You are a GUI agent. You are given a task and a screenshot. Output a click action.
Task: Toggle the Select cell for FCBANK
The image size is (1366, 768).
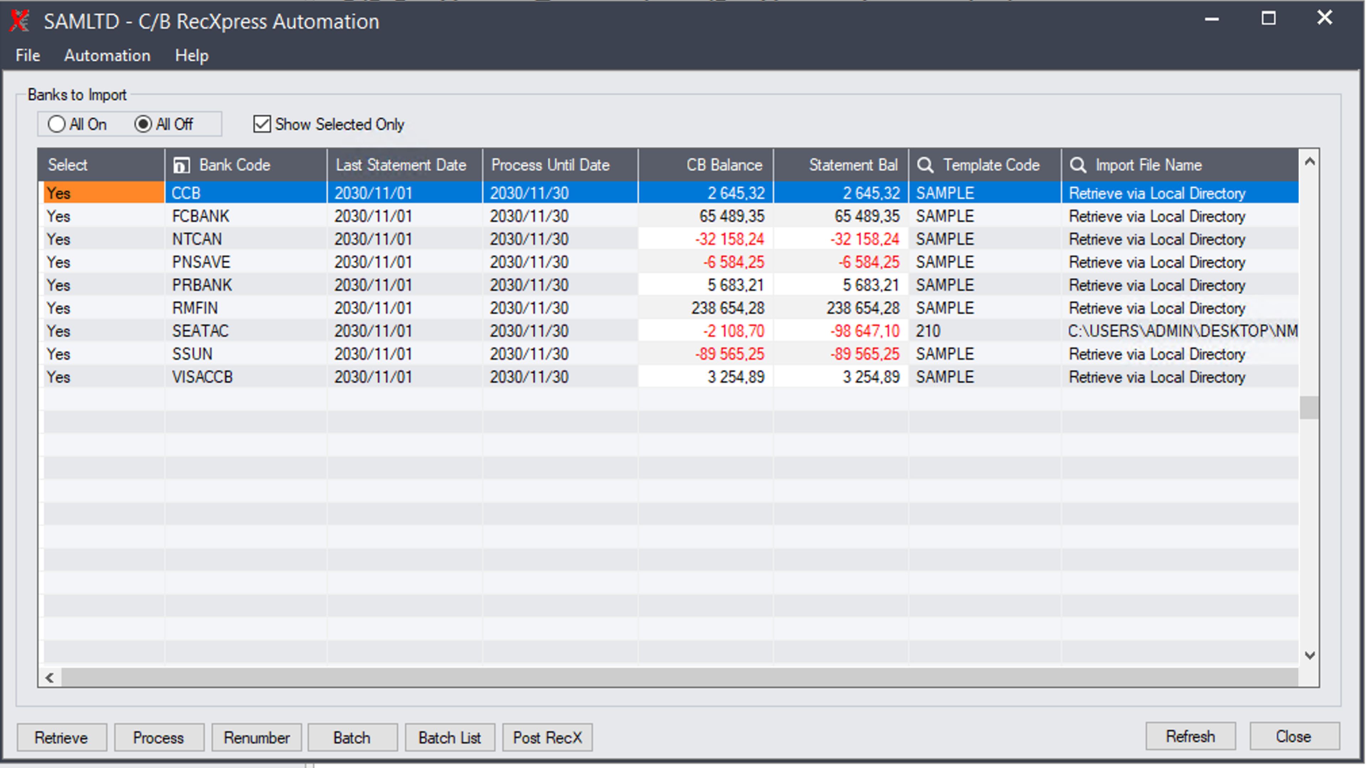104,216
